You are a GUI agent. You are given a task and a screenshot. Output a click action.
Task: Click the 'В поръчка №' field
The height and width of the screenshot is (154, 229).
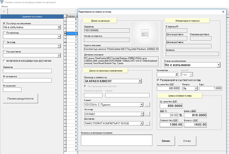point(176,31)
